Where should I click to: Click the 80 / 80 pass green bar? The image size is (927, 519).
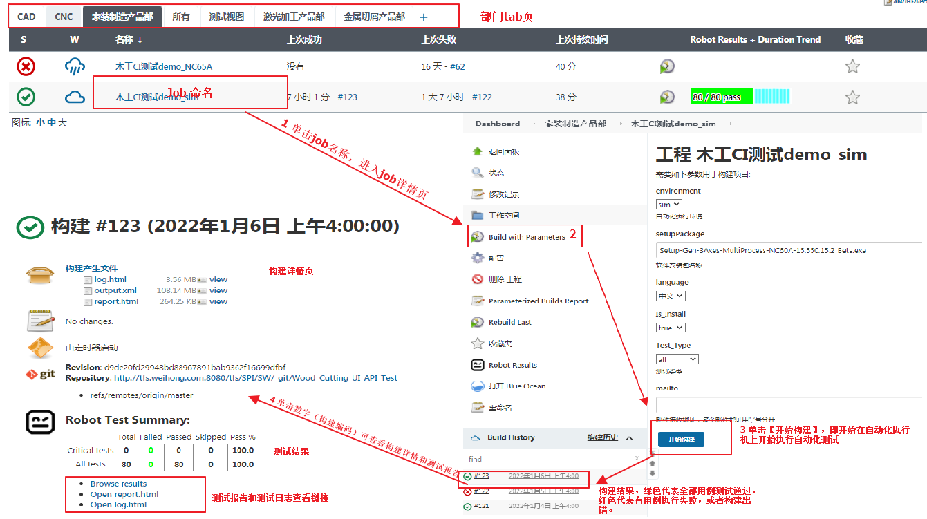pos(721,97)
